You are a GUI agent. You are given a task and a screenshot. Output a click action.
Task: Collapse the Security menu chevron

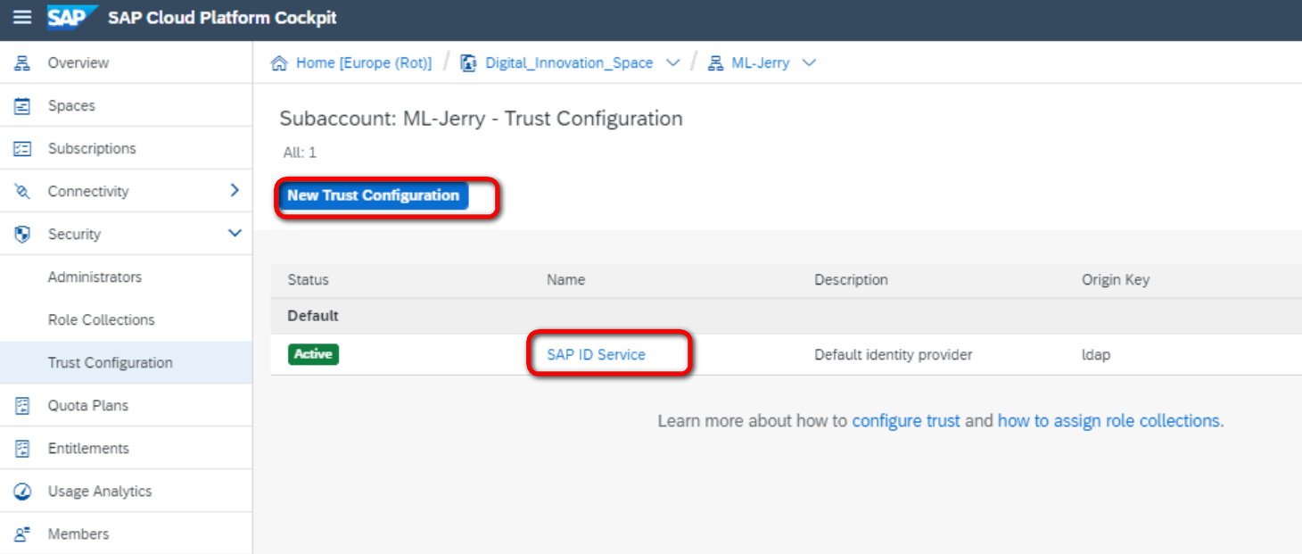[235, 234]
